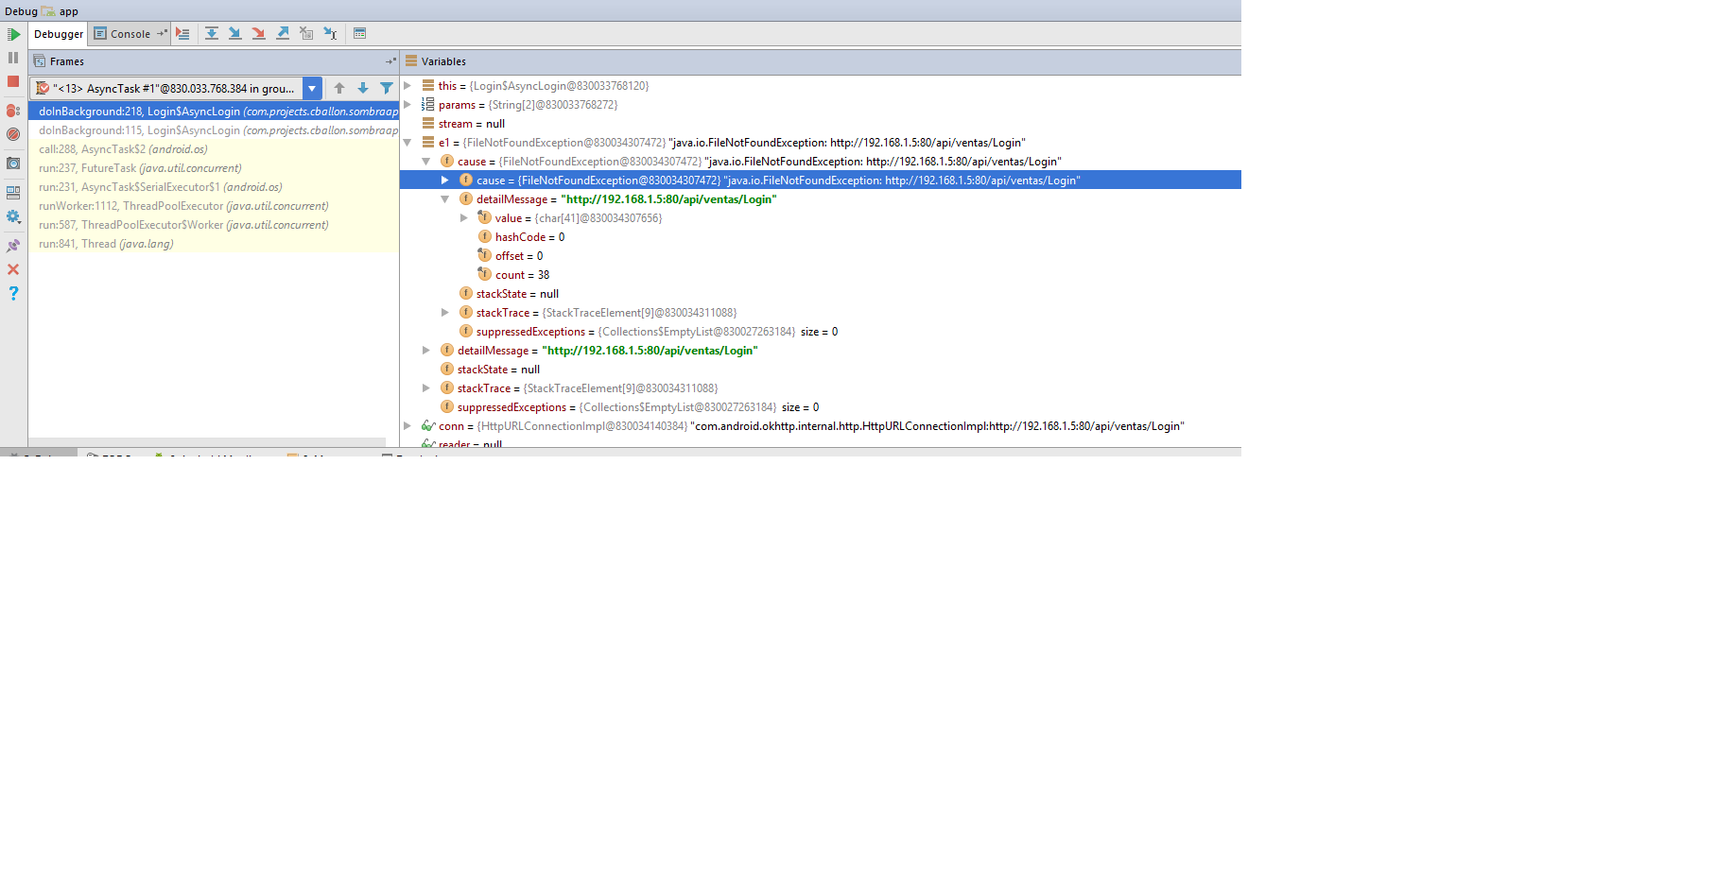Open Evaluate Expression calculator icon

click(359, 33)
